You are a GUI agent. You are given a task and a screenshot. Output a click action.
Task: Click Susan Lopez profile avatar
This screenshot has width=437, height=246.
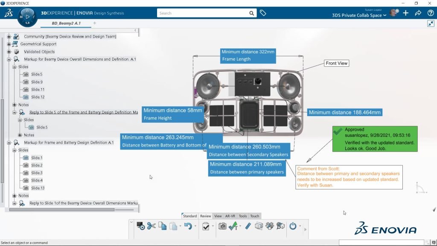click(394, 13)
